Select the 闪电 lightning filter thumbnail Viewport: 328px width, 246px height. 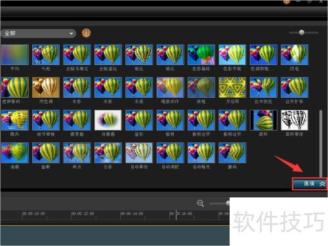point(295,54)
